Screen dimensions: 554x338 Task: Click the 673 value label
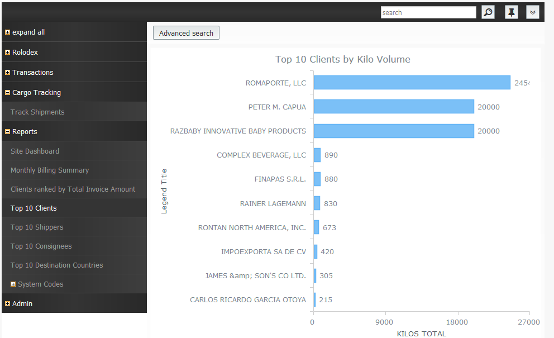(x=329, y=228)
